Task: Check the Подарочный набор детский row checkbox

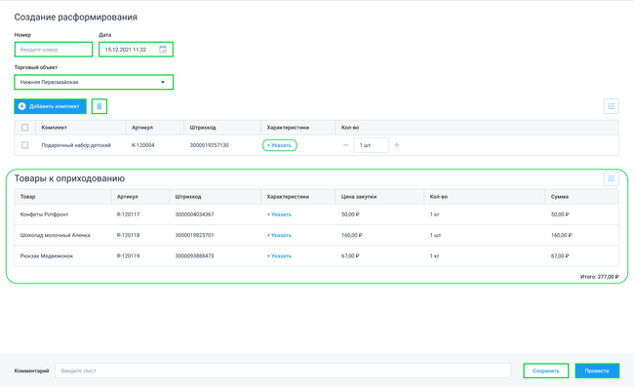Action: point(24,145)
